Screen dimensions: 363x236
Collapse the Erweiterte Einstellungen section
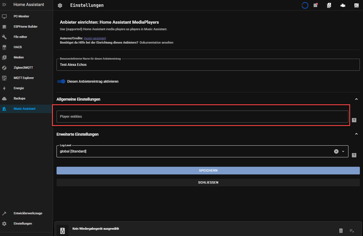(356, 134)
